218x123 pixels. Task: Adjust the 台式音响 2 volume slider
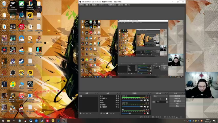[x=132, y=107]
